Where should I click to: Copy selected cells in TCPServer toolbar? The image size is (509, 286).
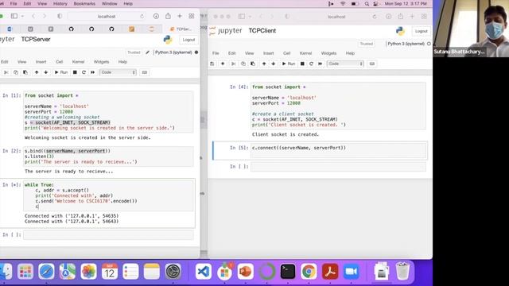(16, 72)
